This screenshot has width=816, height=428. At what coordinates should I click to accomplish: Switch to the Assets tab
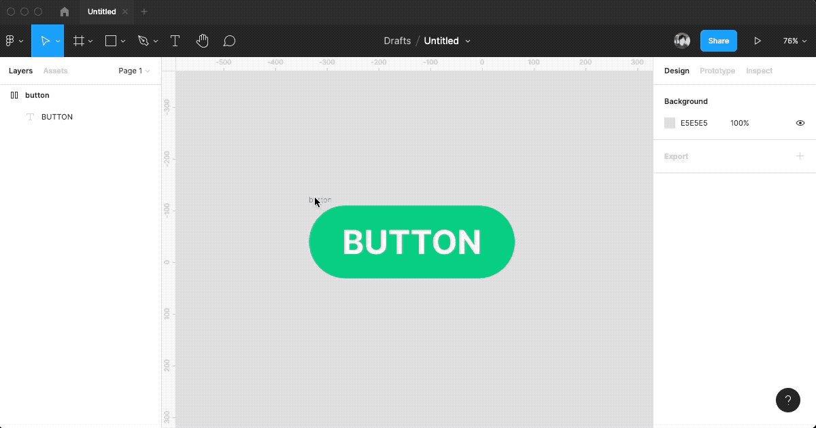point(55,71)
